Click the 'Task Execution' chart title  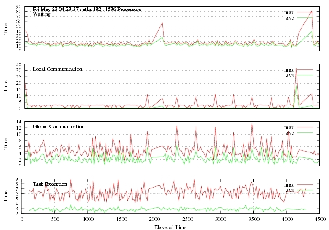pos(50,184)
